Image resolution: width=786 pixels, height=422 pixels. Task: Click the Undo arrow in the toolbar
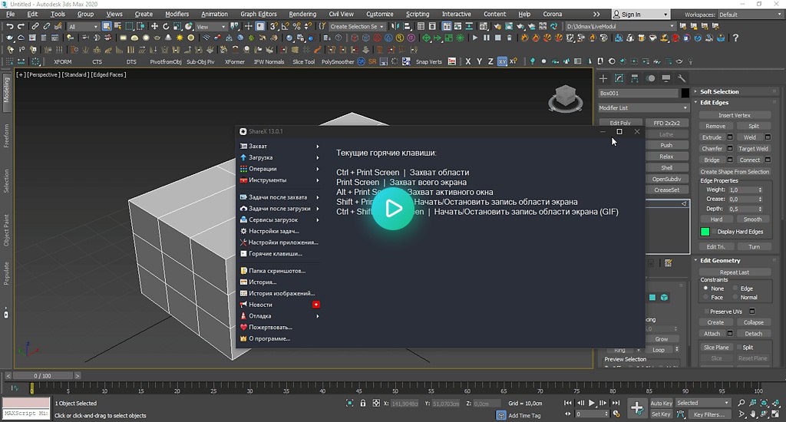tap(9, 26)
